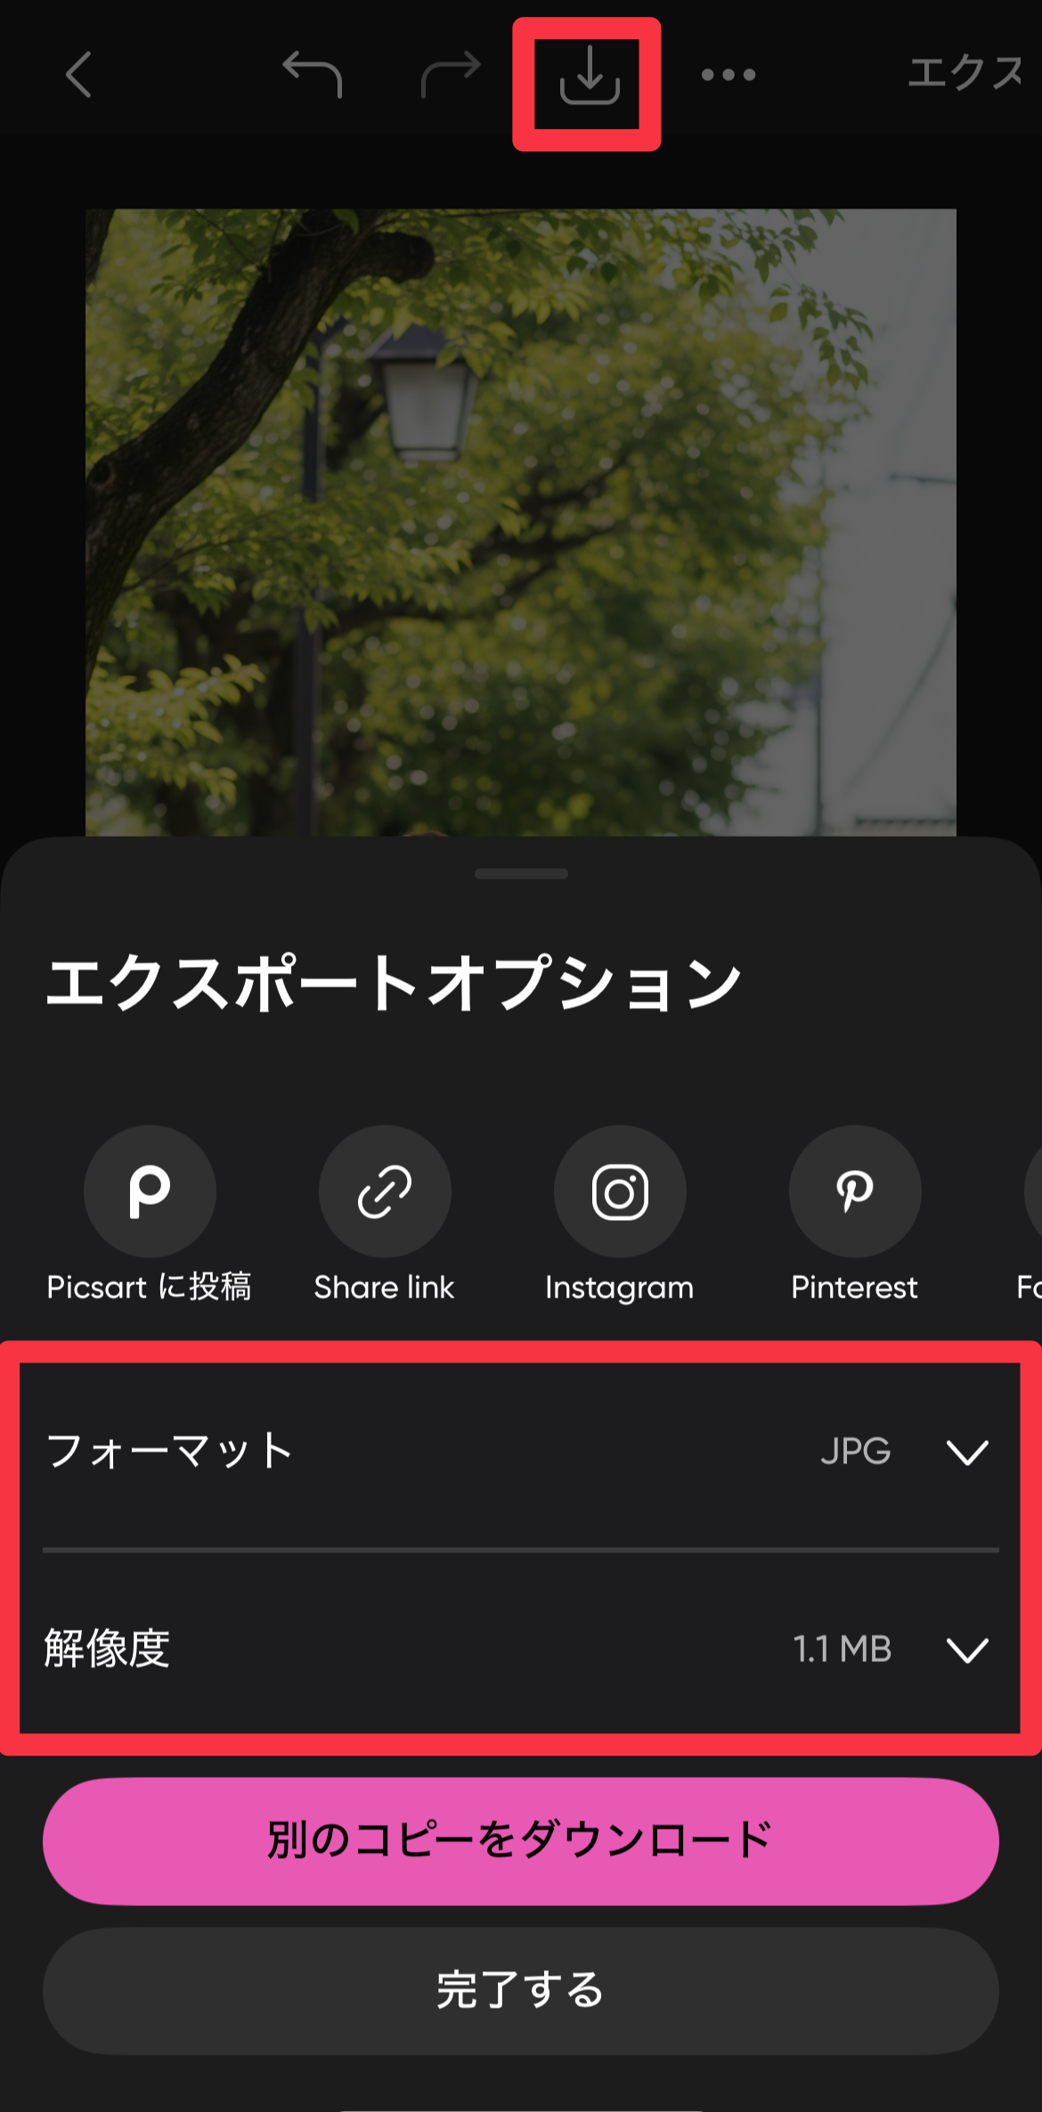Post to Picsart via the P icon

(150, 1191)
